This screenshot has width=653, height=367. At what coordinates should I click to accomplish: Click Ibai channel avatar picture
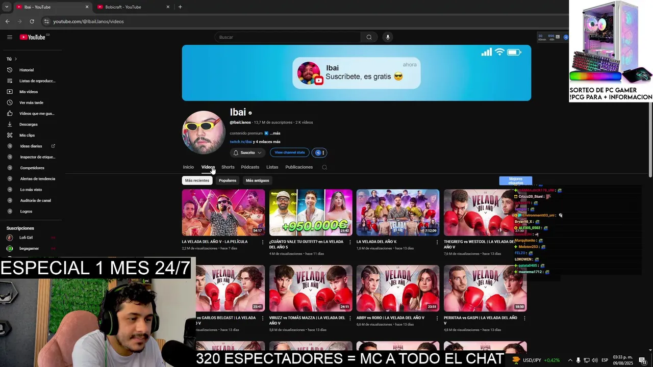204,133
